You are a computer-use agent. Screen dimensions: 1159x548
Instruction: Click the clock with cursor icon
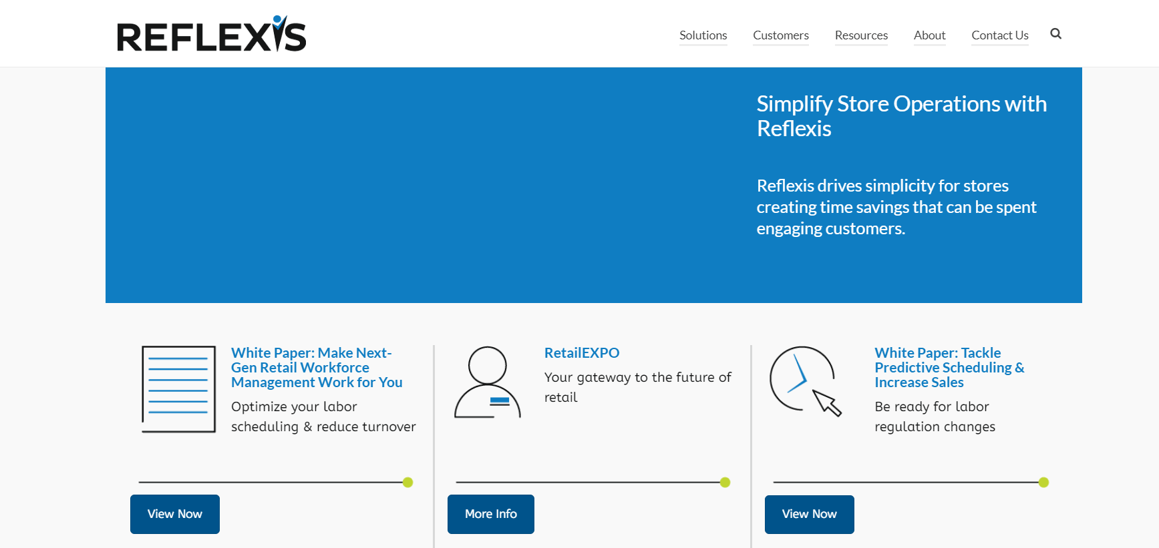coord(805,381)
